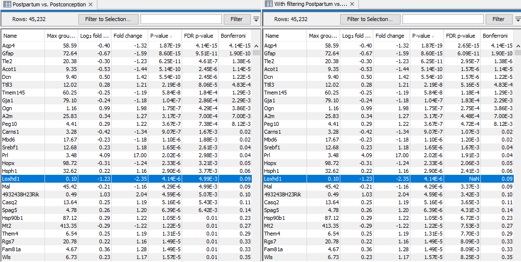Sort right table by Fold change column
Image resolution: width=521 pixels, height=262 pixels.
[391, 36]
